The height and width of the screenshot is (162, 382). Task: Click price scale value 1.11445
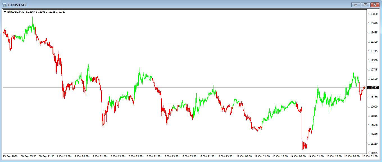pyautogui.click(x=372, y=134)
